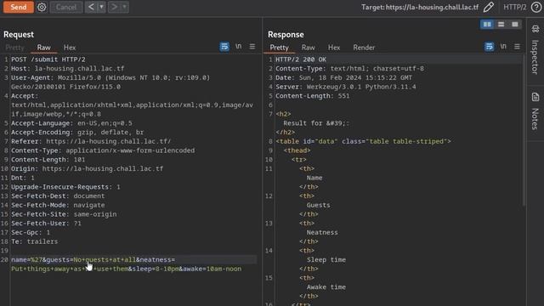This screenshot has height=306, width=544.
Task: Toggle non-printable characters in the Response panel
Action: 503,47
